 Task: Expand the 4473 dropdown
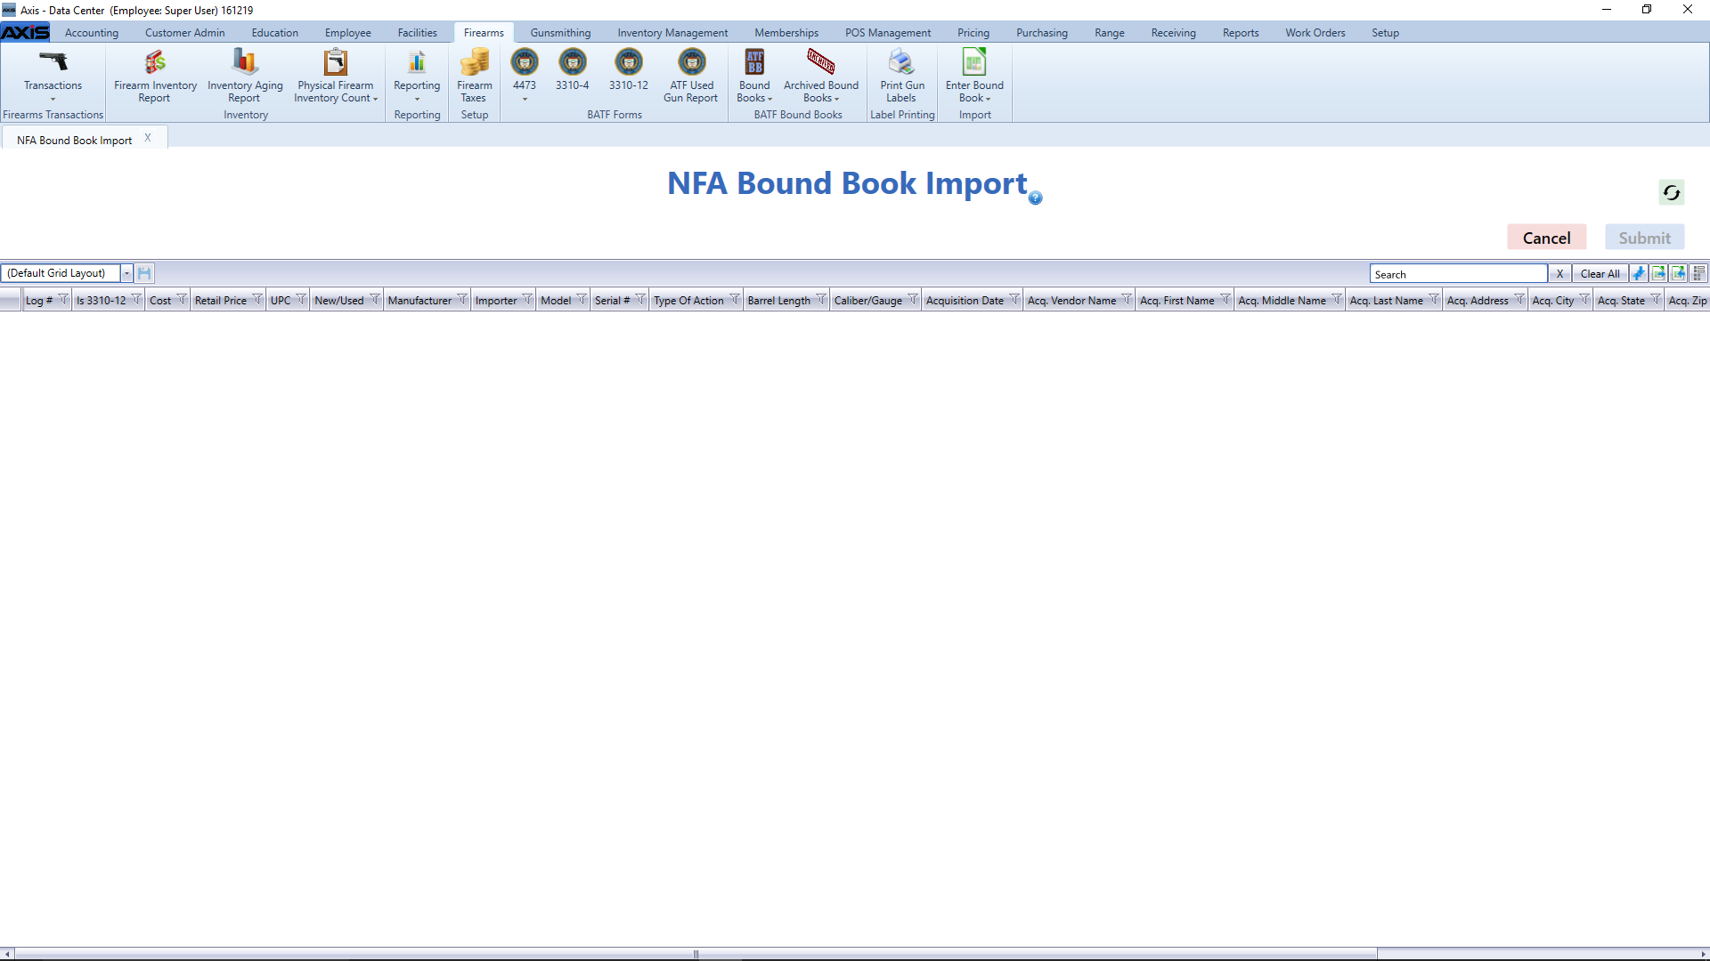[x=525, y=99]
